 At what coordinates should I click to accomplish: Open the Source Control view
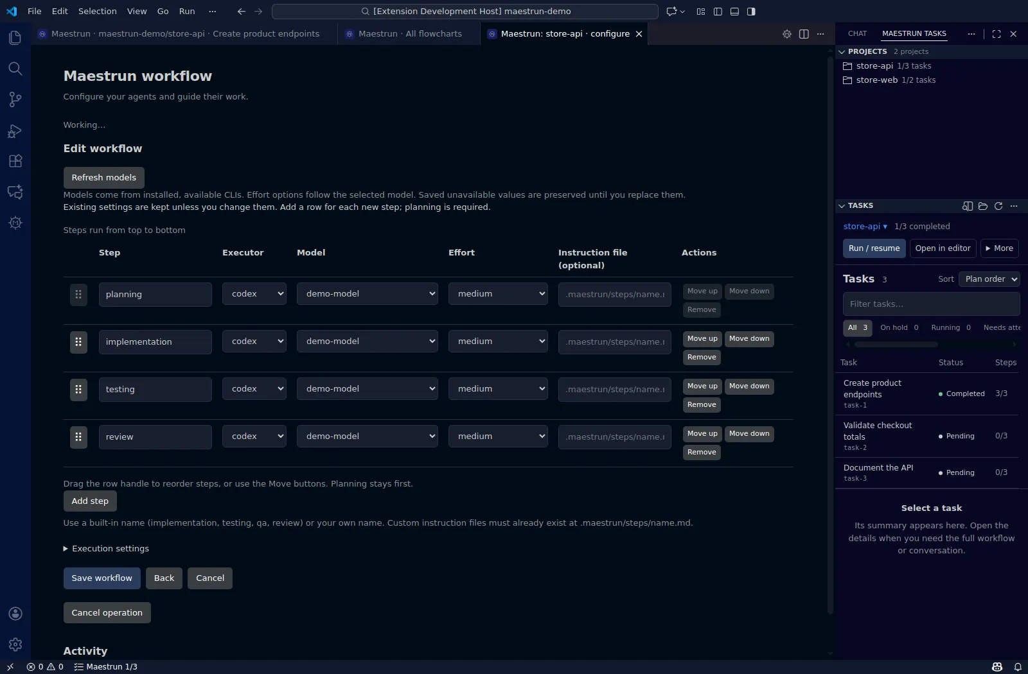click(x=15, y=99)
